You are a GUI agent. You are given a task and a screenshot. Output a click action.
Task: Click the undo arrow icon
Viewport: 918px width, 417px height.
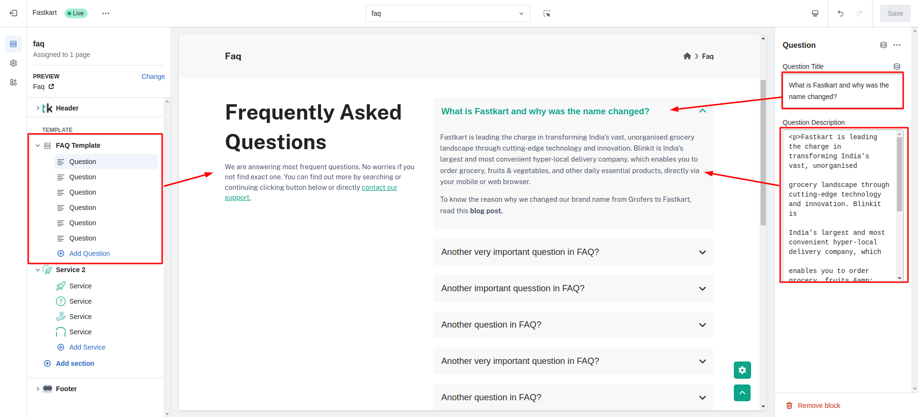841,13
